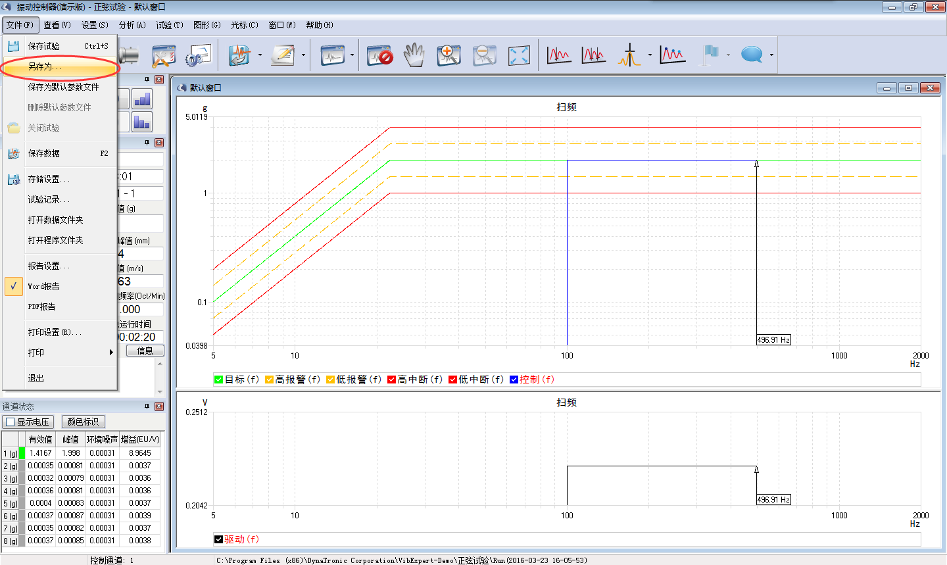This screenshot has width=947, height=565.
Task: Open the 查看(V) menu
Action: tap(57, 25)
